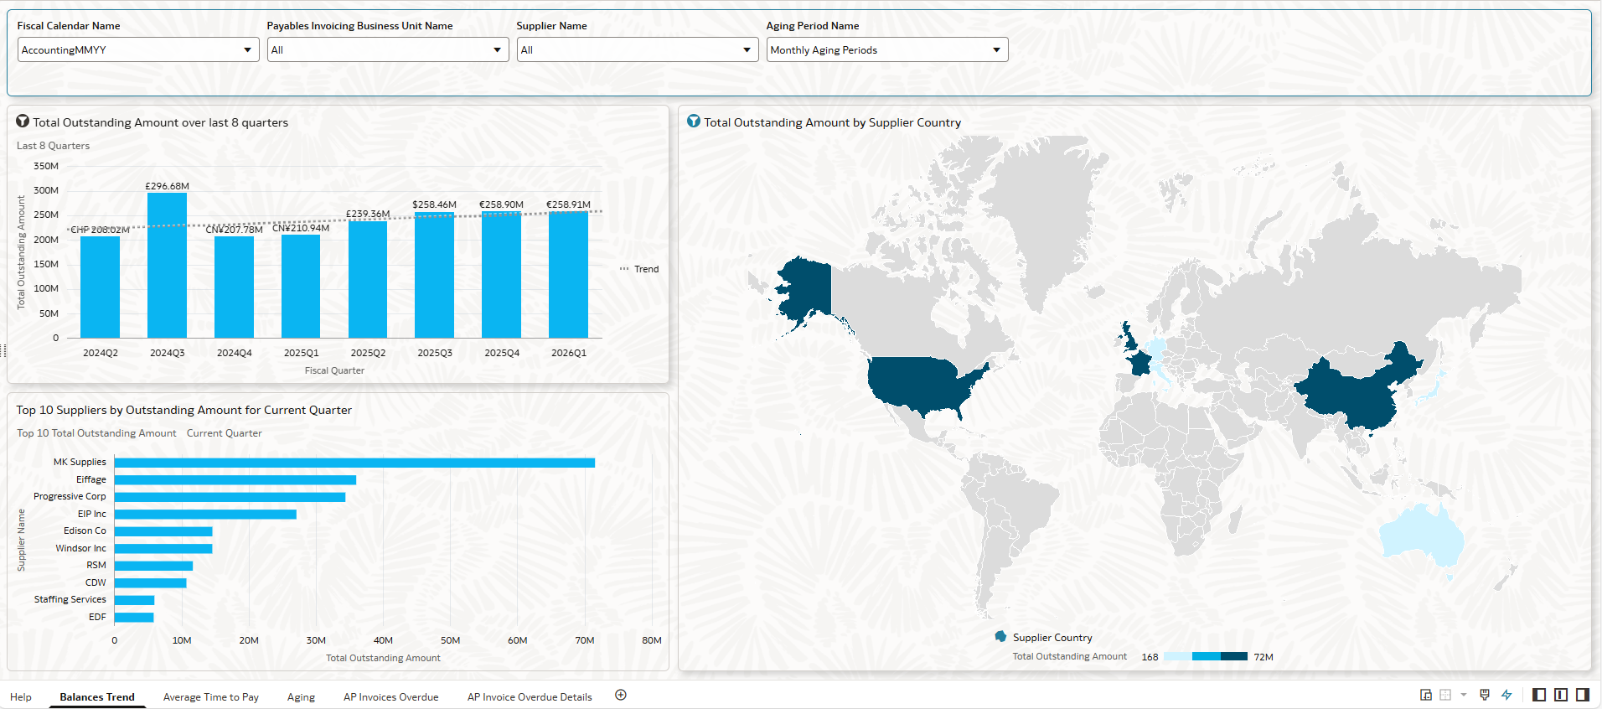This screenshot has width=1602, height=709.
Task: Open the Help tab
Action: (x=21, y=697)
